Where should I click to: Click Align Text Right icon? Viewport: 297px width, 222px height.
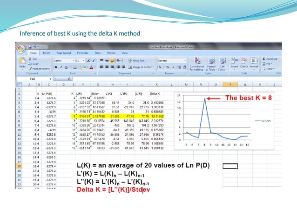pyautogui.click(x=112, y=67)
